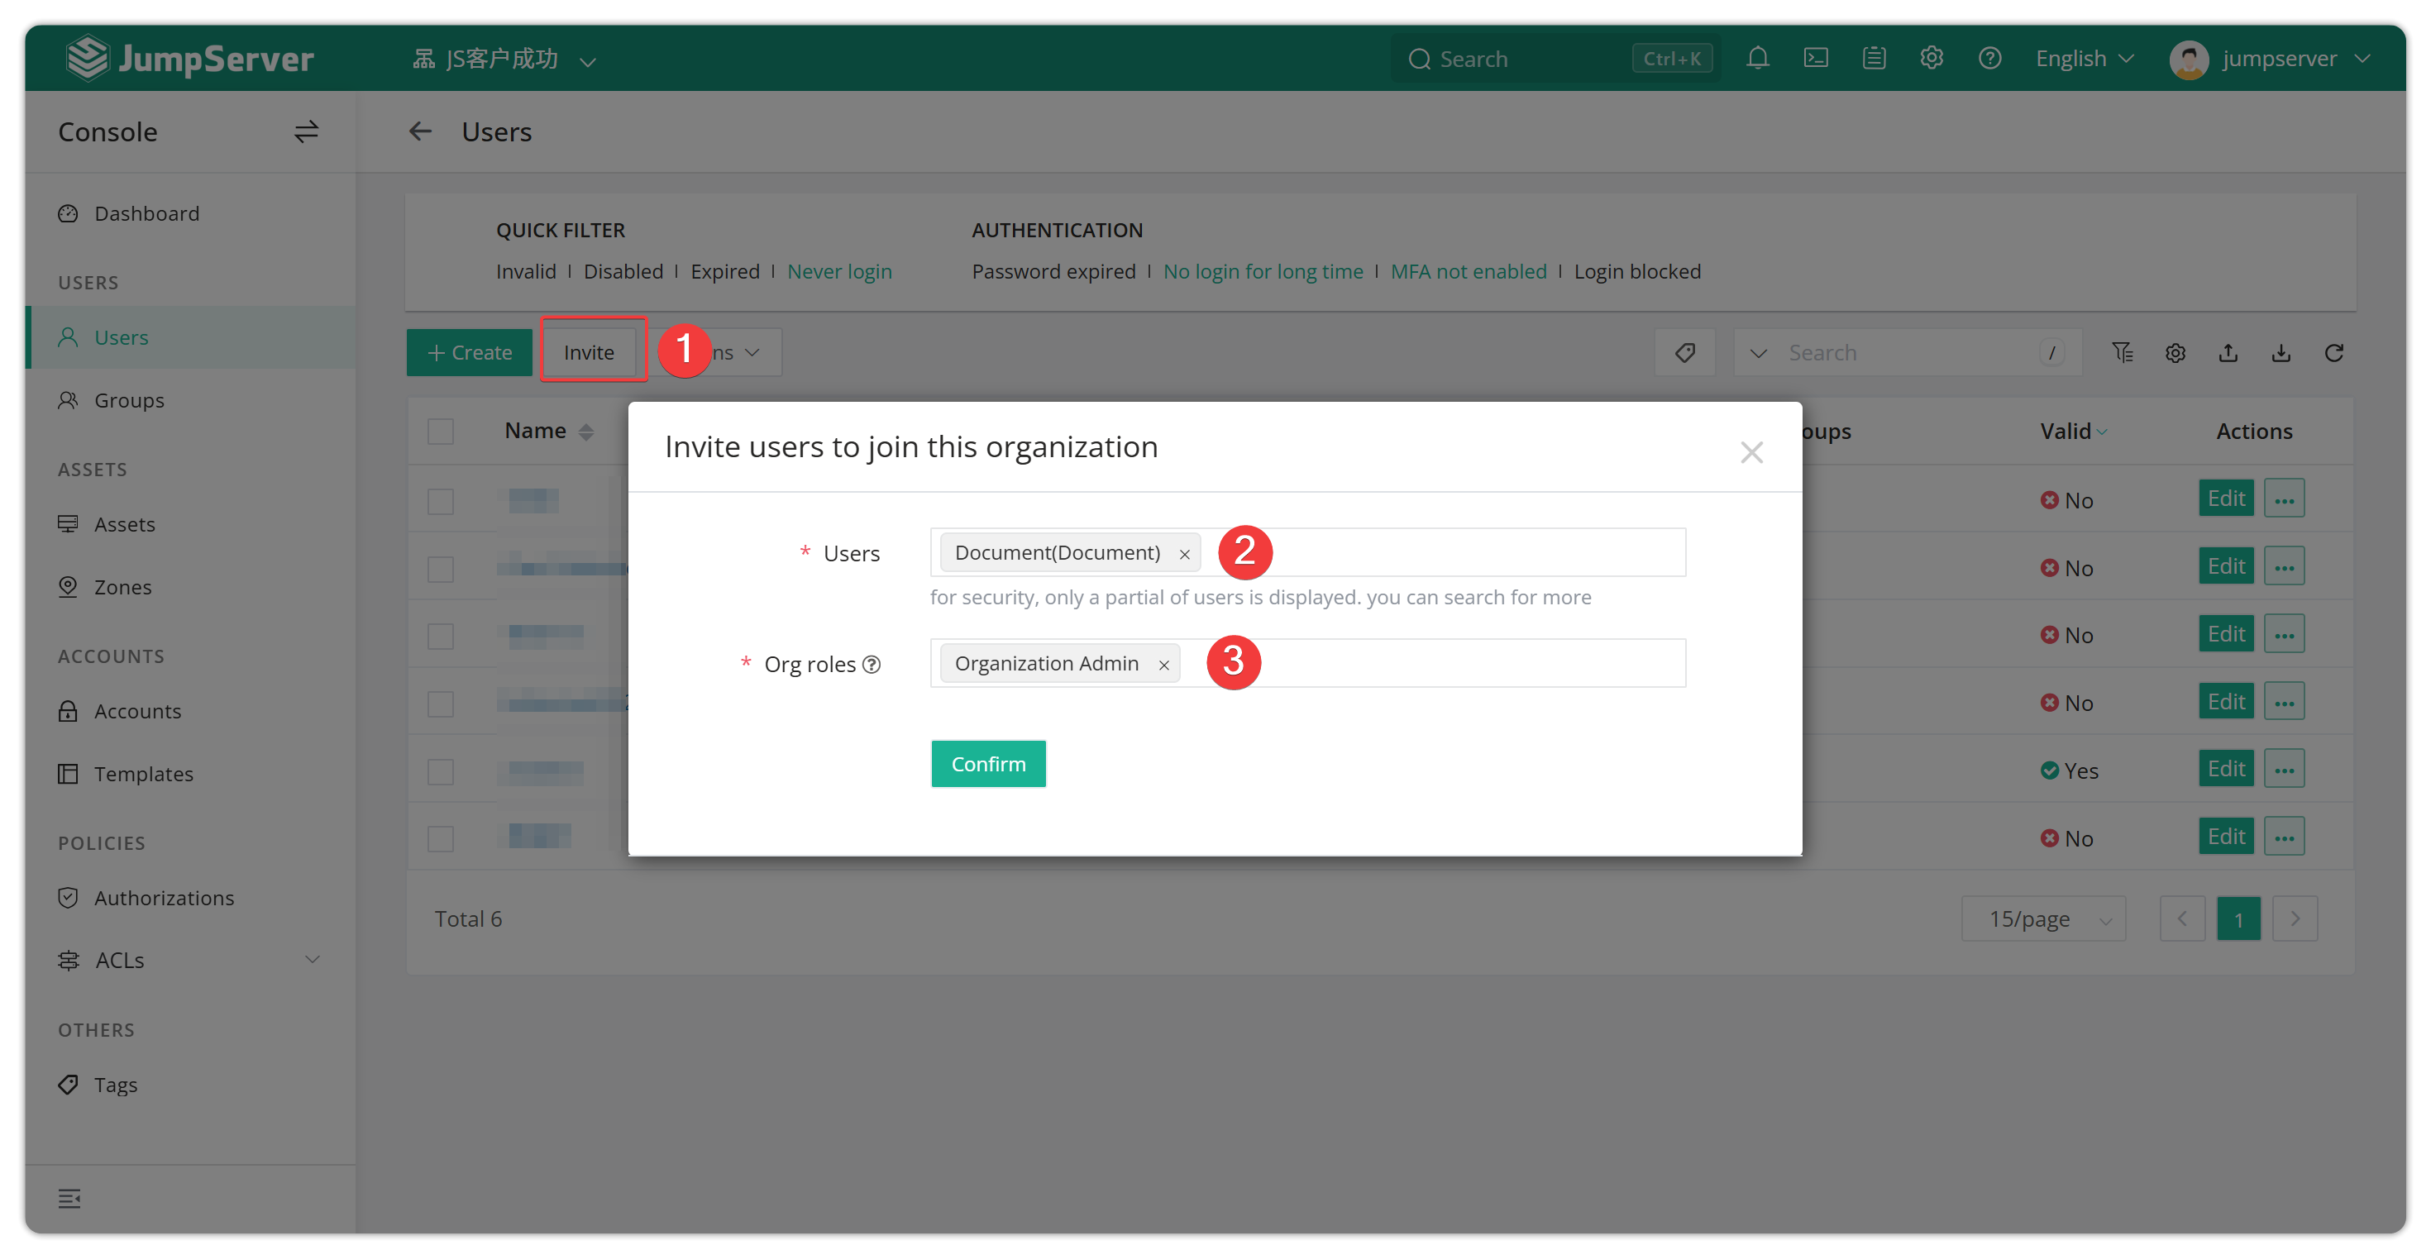Tick the last user row checkbox
The height and width of the screenshot is (1250, 2431).
(441, 837)
